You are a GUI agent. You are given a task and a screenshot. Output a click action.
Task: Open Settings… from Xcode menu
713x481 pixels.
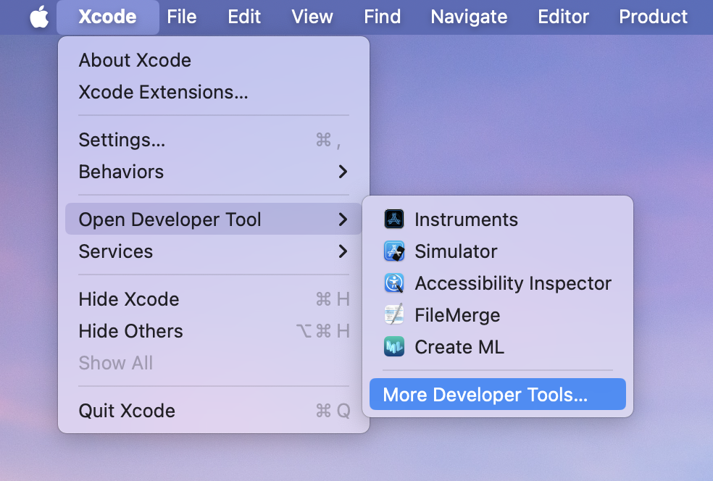coord(122,140)
